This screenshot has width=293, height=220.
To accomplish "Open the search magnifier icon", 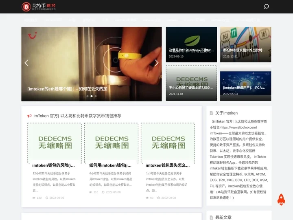I will click(266, 7).
